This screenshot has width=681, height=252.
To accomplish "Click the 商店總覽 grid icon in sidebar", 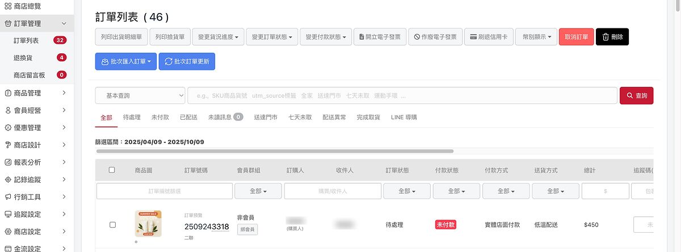I will (x=8, y=6).
